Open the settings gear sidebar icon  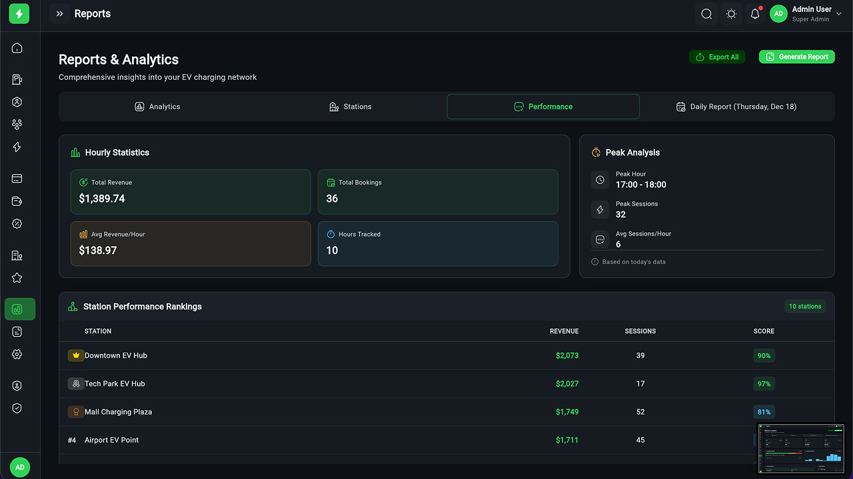[x=17, y=355]
